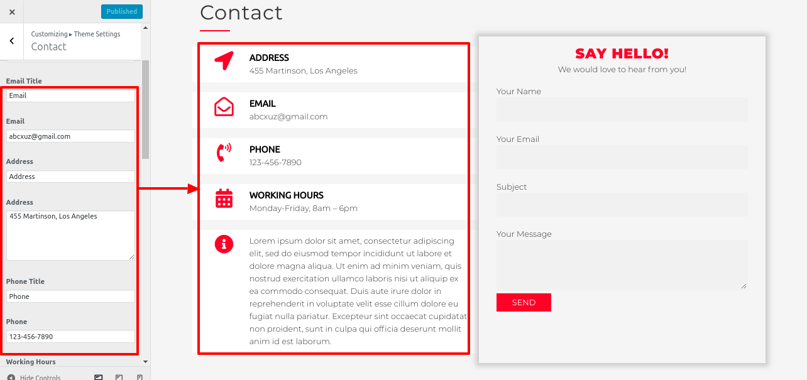Click the red info circle icon

[x=224, y=244]
